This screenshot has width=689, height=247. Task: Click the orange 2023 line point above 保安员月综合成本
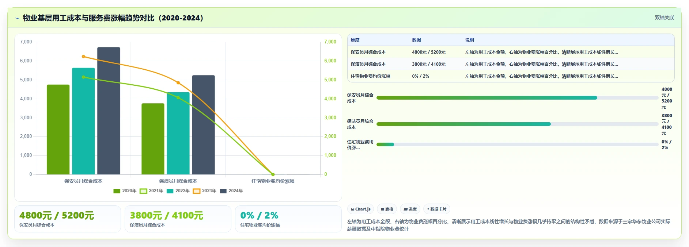click(x=83, y=57)
